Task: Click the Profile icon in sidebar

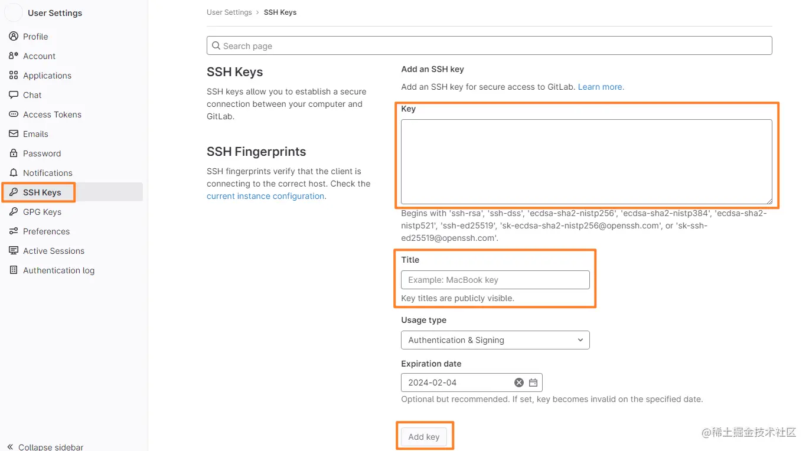Action: (14, 37)
